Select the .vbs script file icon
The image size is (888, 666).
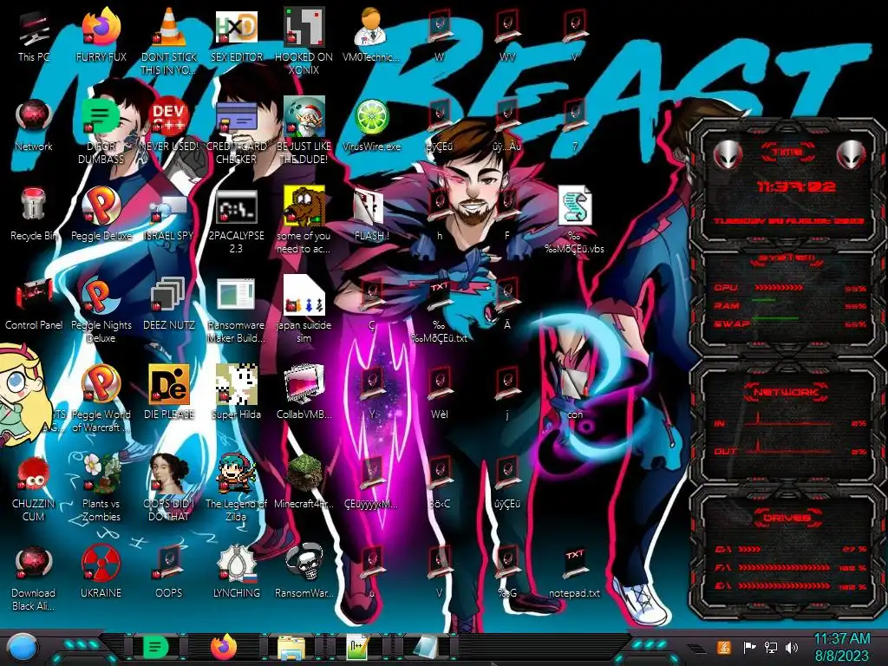point(575,221)
